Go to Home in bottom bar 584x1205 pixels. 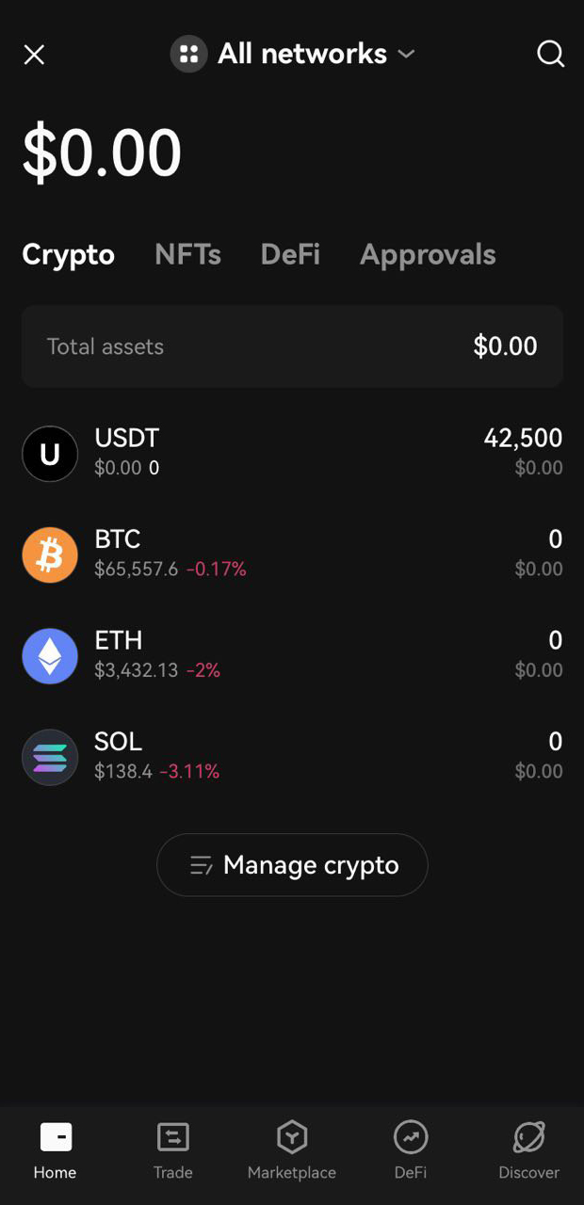tap(56, 1149)
